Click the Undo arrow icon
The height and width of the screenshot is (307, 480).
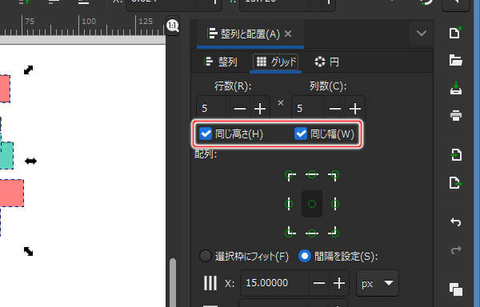pos(455,221)
